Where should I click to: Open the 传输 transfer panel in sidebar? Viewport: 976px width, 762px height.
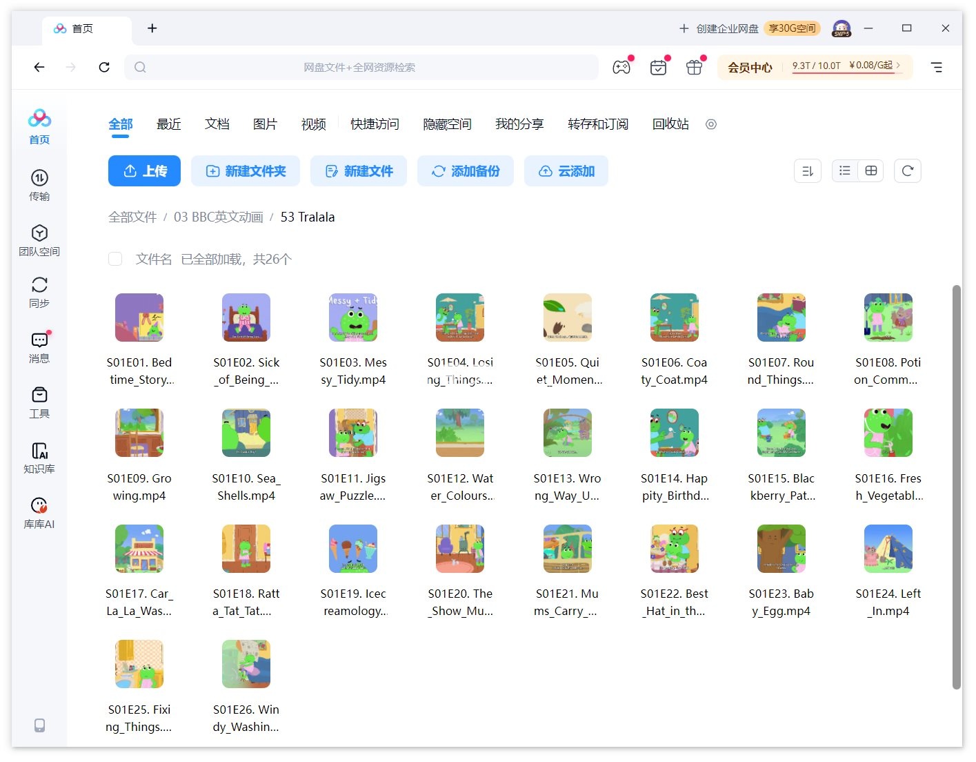click(39, 185)
